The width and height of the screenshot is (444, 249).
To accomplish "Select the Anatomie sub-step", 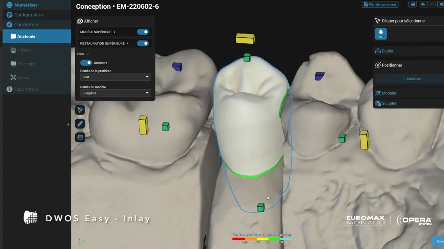I will coord(37,36).
